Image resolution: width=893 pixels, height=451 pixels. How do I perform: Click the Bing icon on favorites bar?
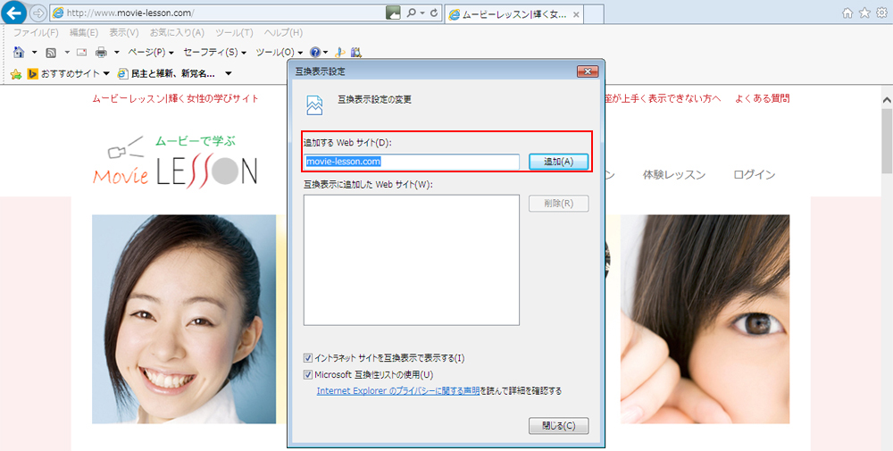coord(32,73)
